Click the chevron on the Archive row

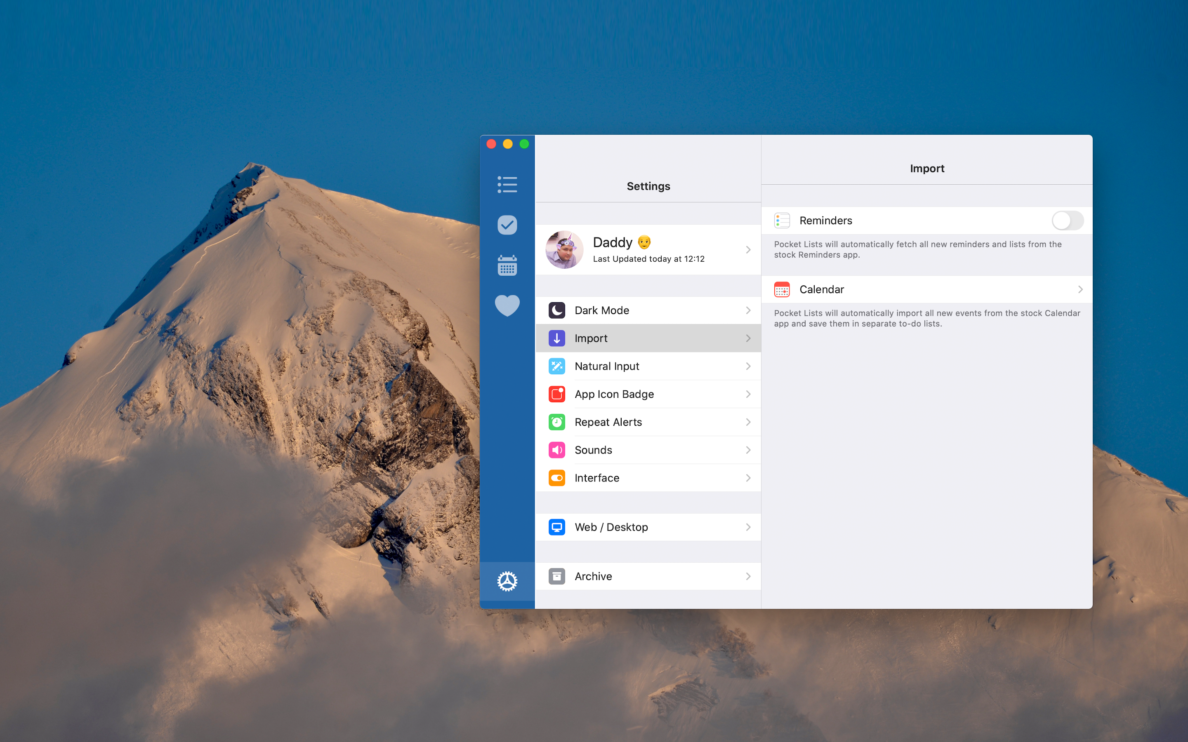[748, 576]
